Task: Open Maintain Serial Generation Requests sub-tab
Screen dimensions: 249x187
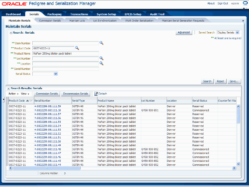Action: coord(183,21)
